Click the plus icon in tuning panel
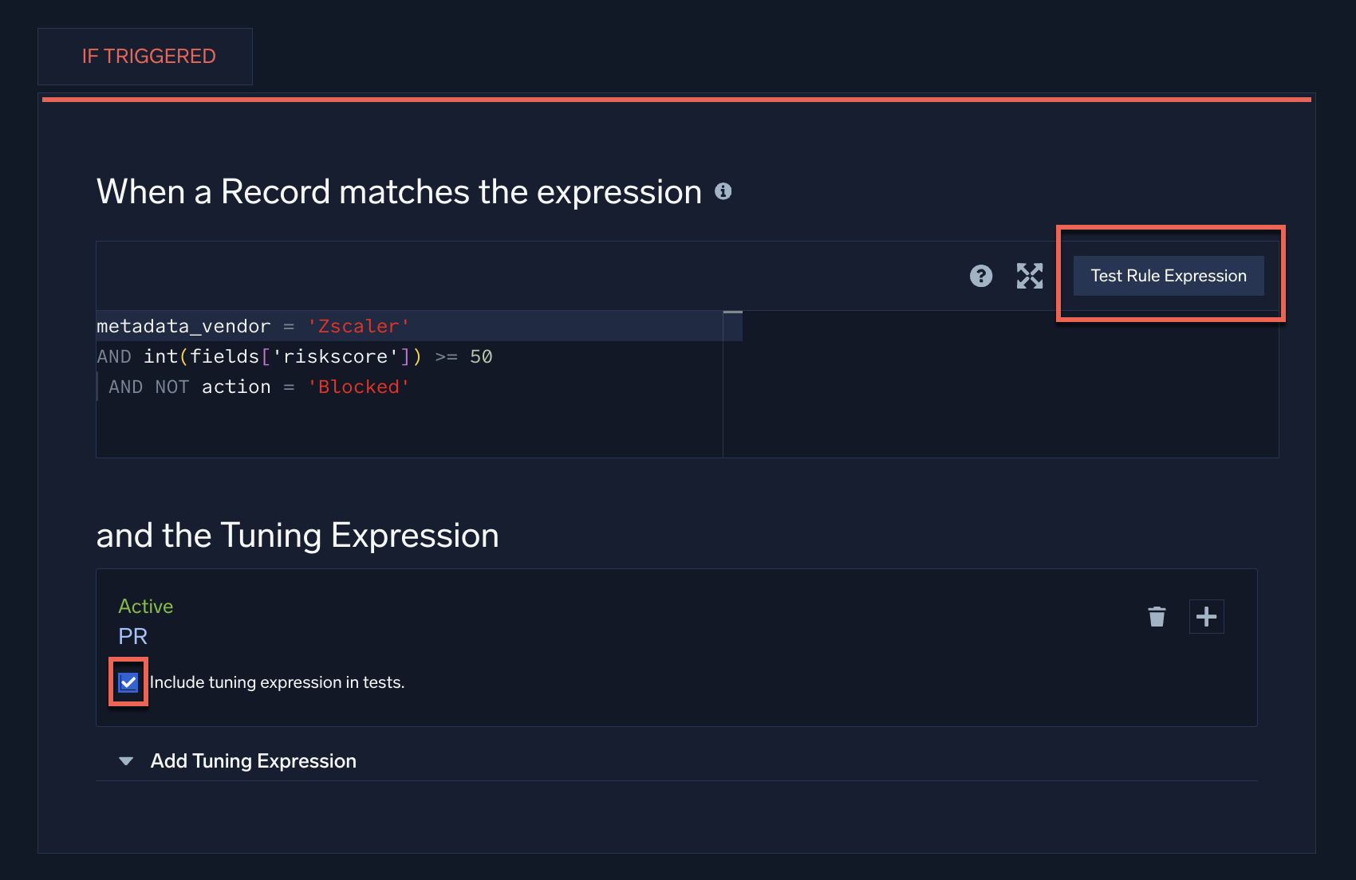Image resolution: width=1356 pixels, height=880 pixels. click(1206, 616)
